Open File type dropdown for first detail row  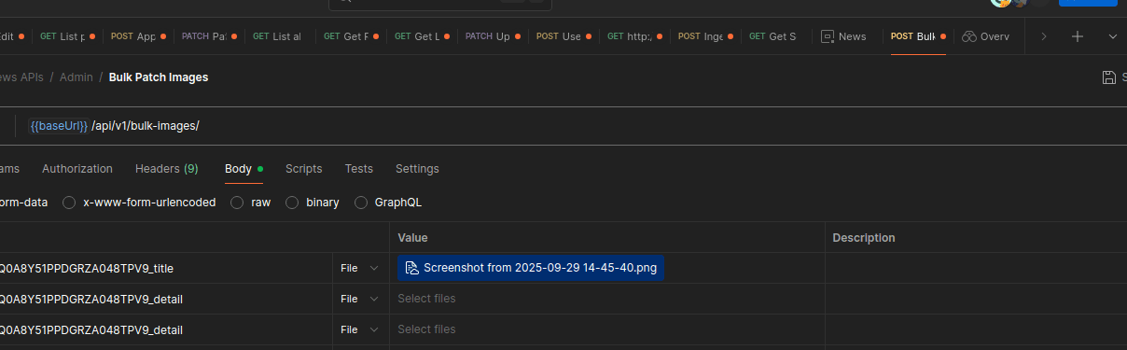(x=360, y=299)
